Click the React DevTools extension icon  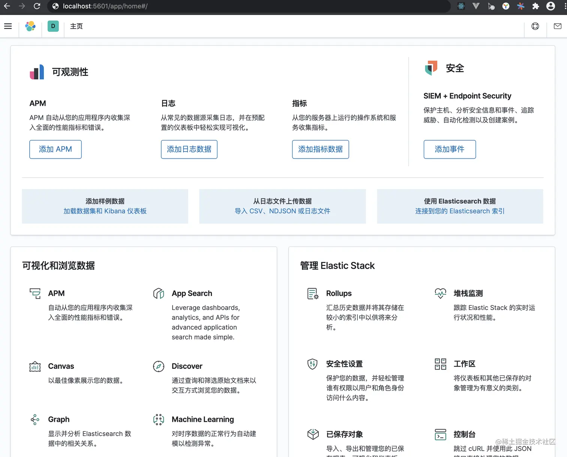click(x=461, y=6)
